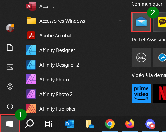Click the Vidéo à la demande heading
The image size is (166, 132).
pos(149,75)
